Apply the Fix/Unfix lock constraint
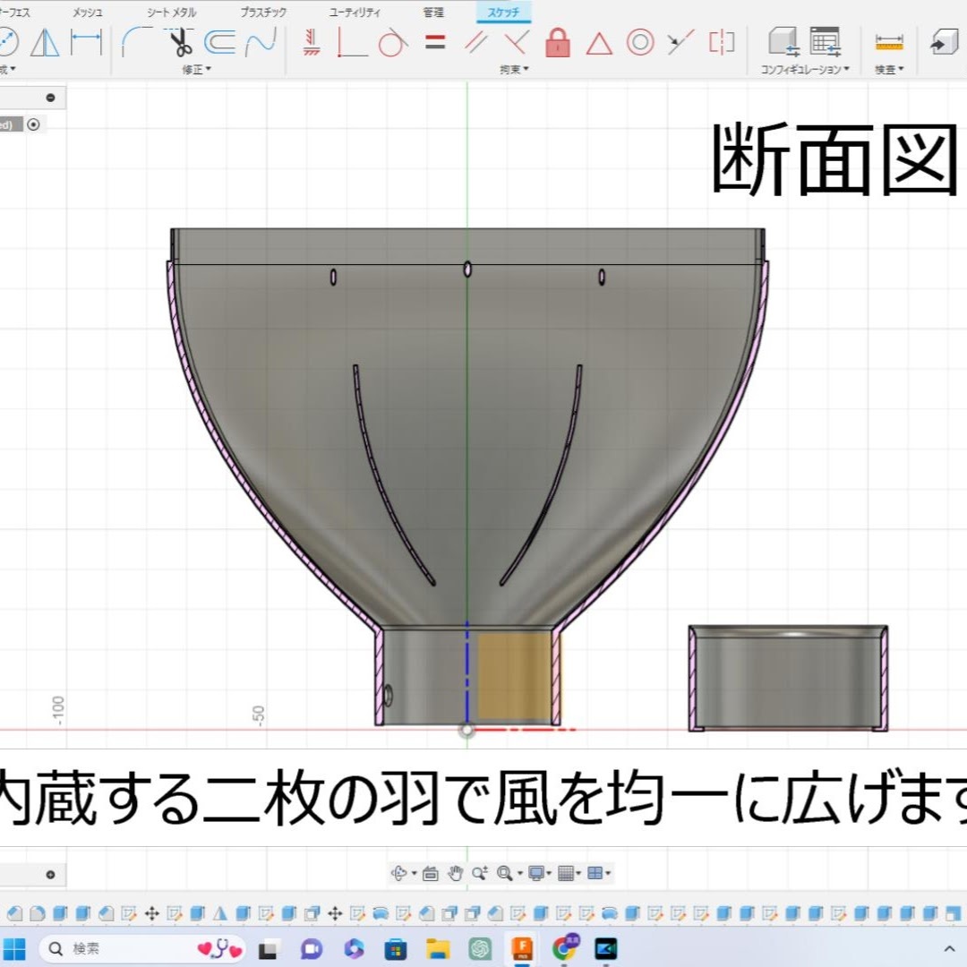Viewport: 967px width, 967px height. click(x=558, y=42)
